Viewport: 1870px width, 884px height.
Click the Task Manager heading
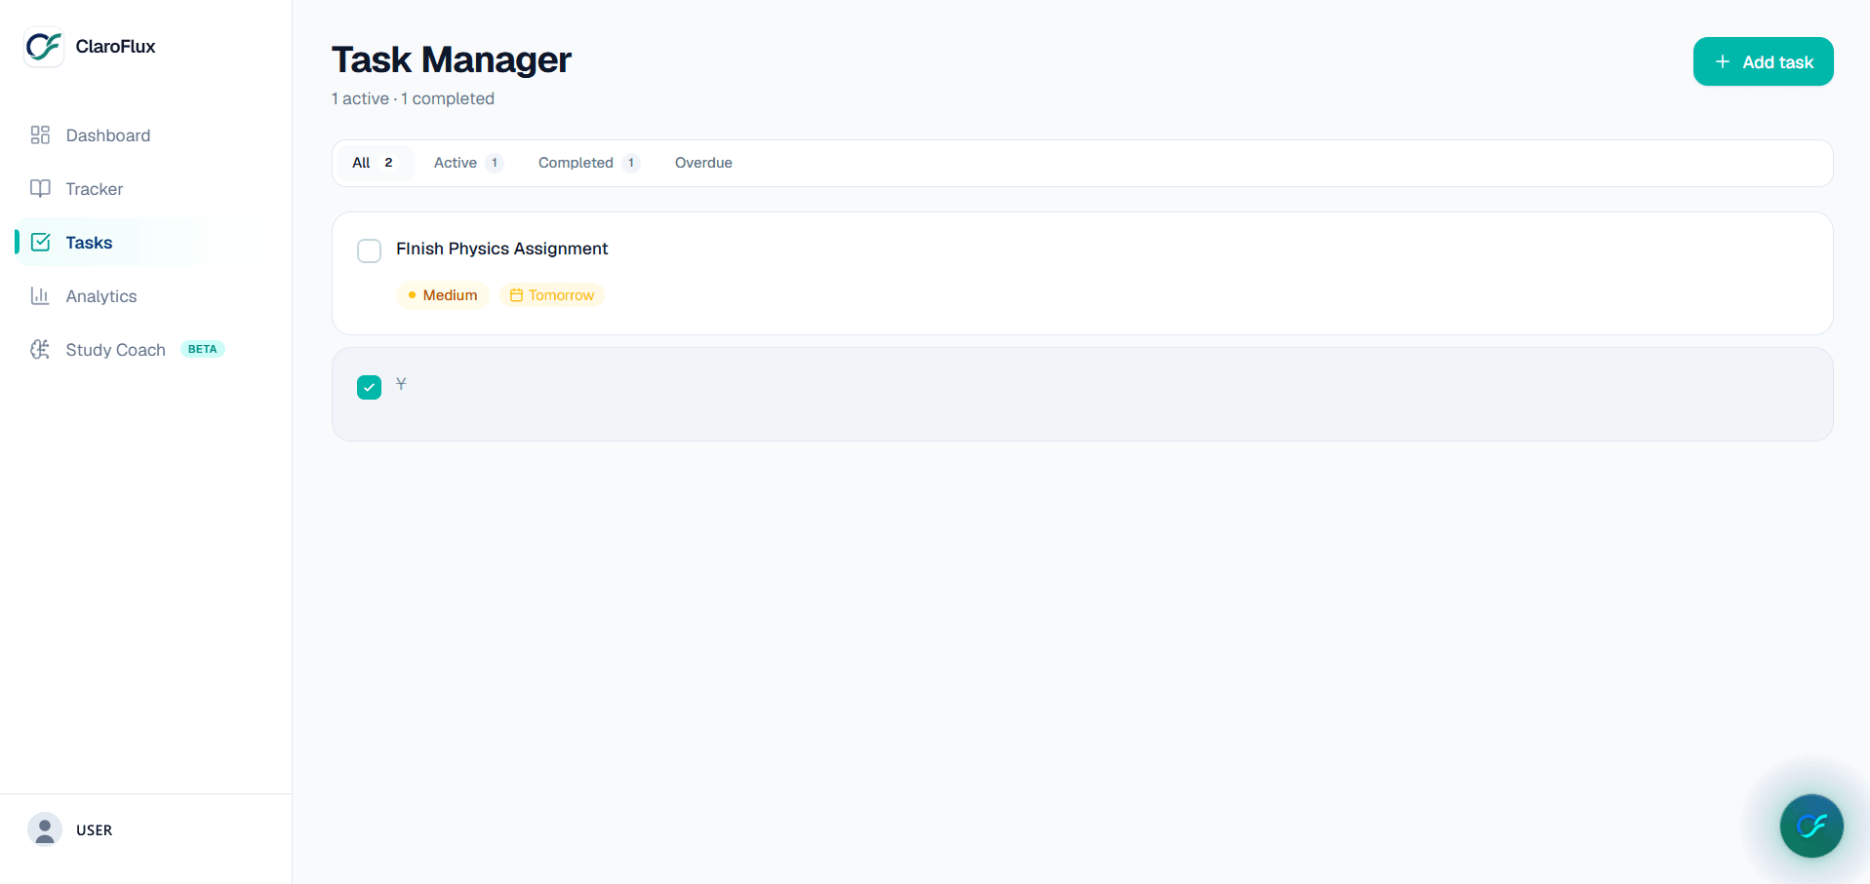(451, 59)
